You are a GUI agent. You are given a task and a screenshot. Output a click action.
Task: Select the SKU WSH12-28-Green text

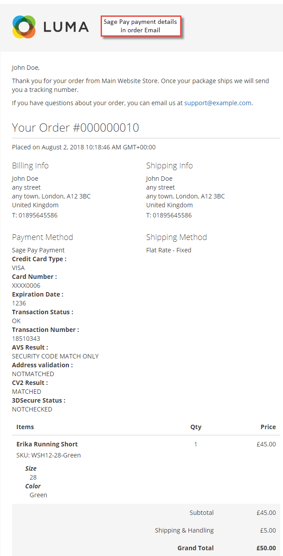(49, 455)
